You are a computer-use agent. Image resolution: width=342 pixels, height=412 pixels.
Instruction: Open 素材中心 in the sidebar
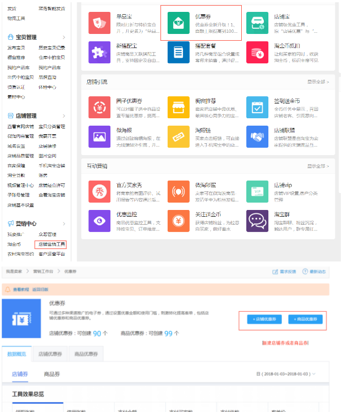point(16,97)
